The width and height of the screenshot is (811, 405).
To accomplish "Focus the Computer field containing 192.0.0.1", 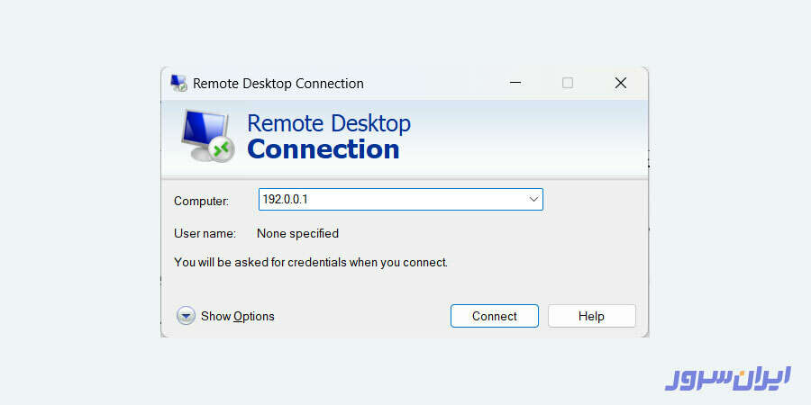I will 387,199.
